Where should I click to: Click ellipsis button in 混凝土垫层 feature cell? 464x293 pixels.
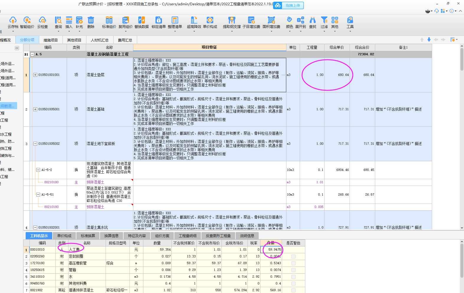pos(283,75)
